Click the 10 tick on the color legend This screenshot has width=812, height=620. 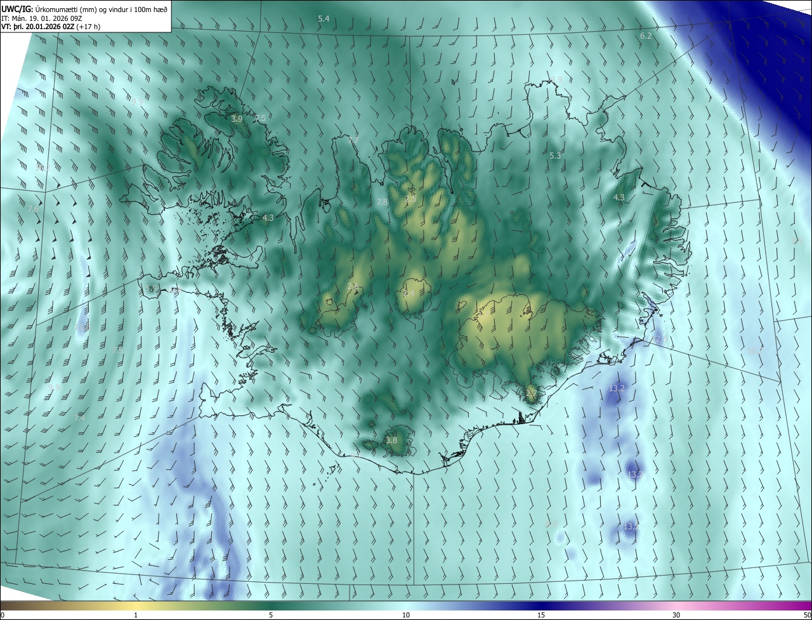point(406,615)
